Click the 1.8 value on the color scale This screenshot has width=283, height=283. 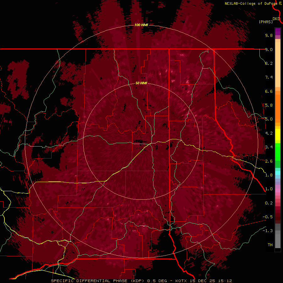pos(269,175)
